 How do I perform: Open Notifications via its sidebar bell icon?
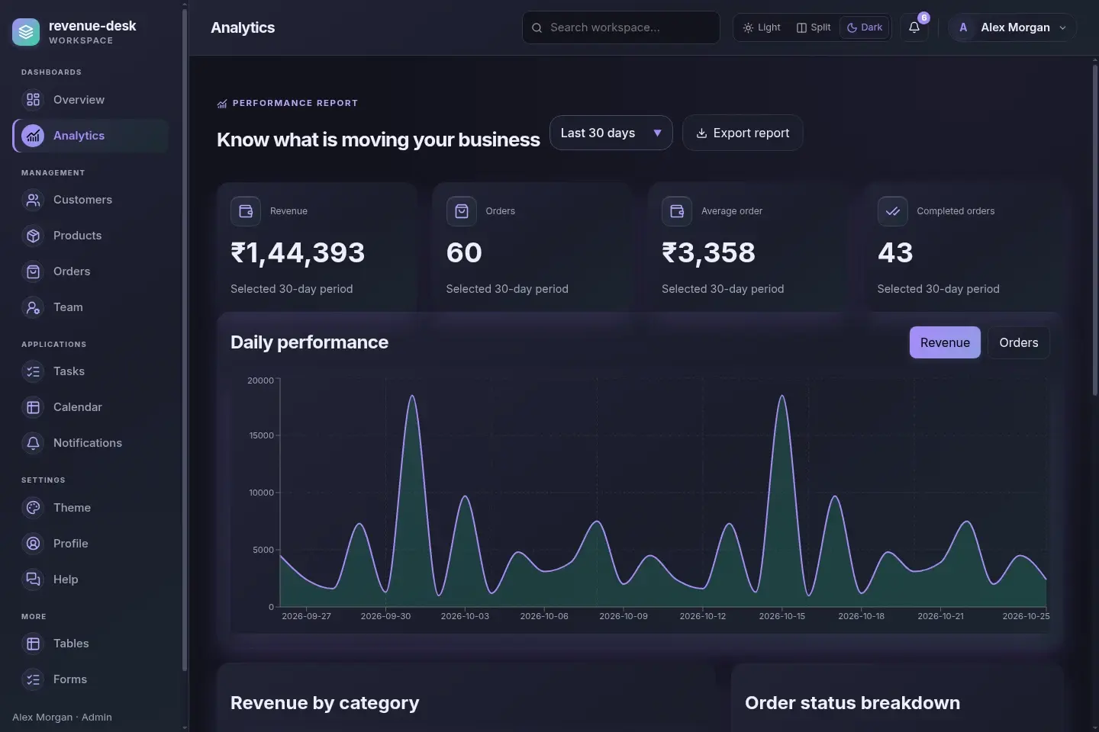33,443
